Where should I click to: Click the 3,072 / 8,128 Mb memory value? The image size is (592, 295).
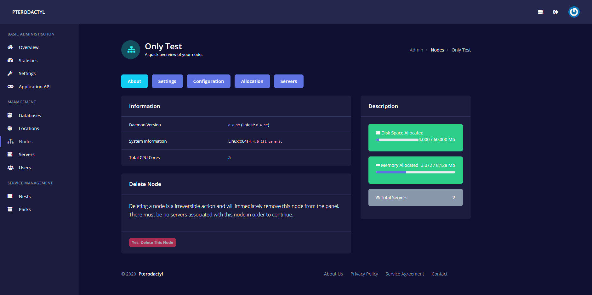coord(438,165)
